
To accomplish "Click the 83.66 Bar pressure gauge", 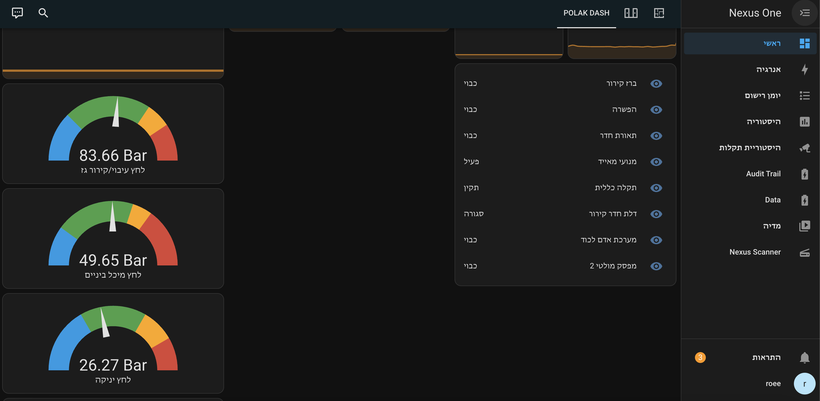I will (113, 134).
